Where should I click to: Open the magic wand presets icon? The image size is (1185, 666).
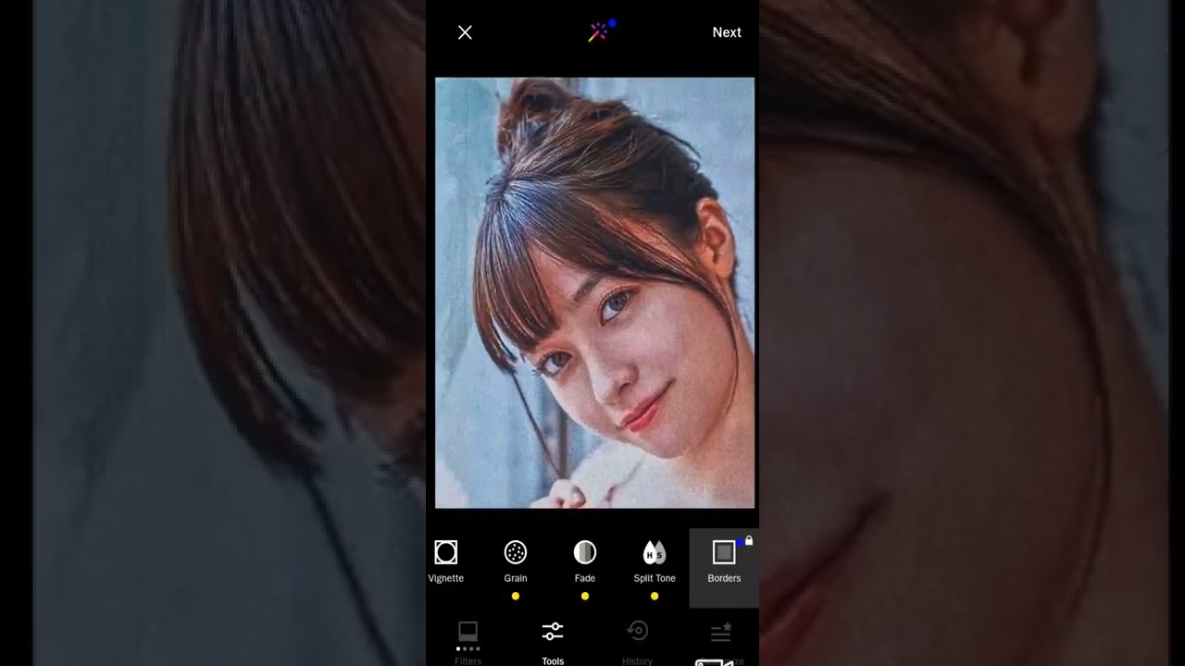coord(599,32)
